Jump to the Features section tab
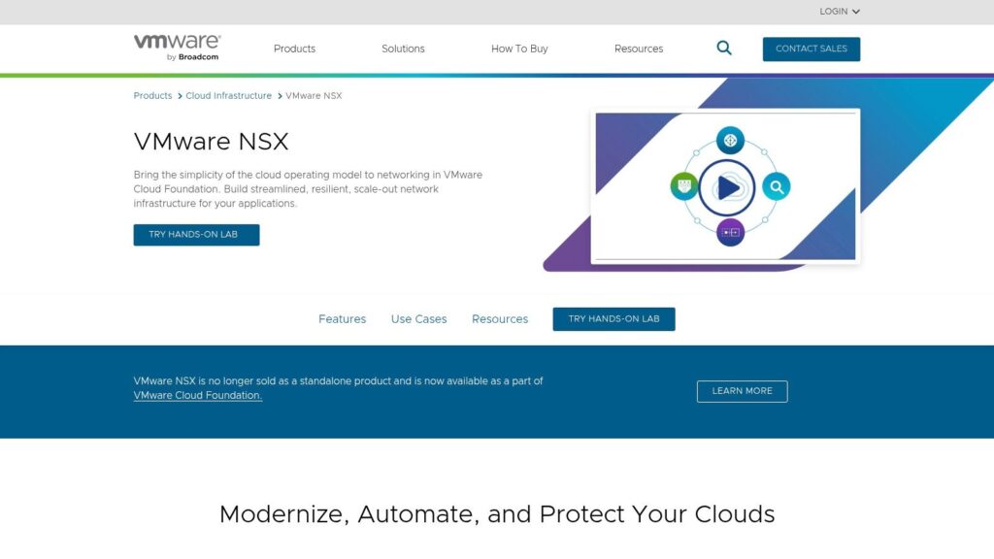This screenshot has width=994, height=559. point(342,319)
